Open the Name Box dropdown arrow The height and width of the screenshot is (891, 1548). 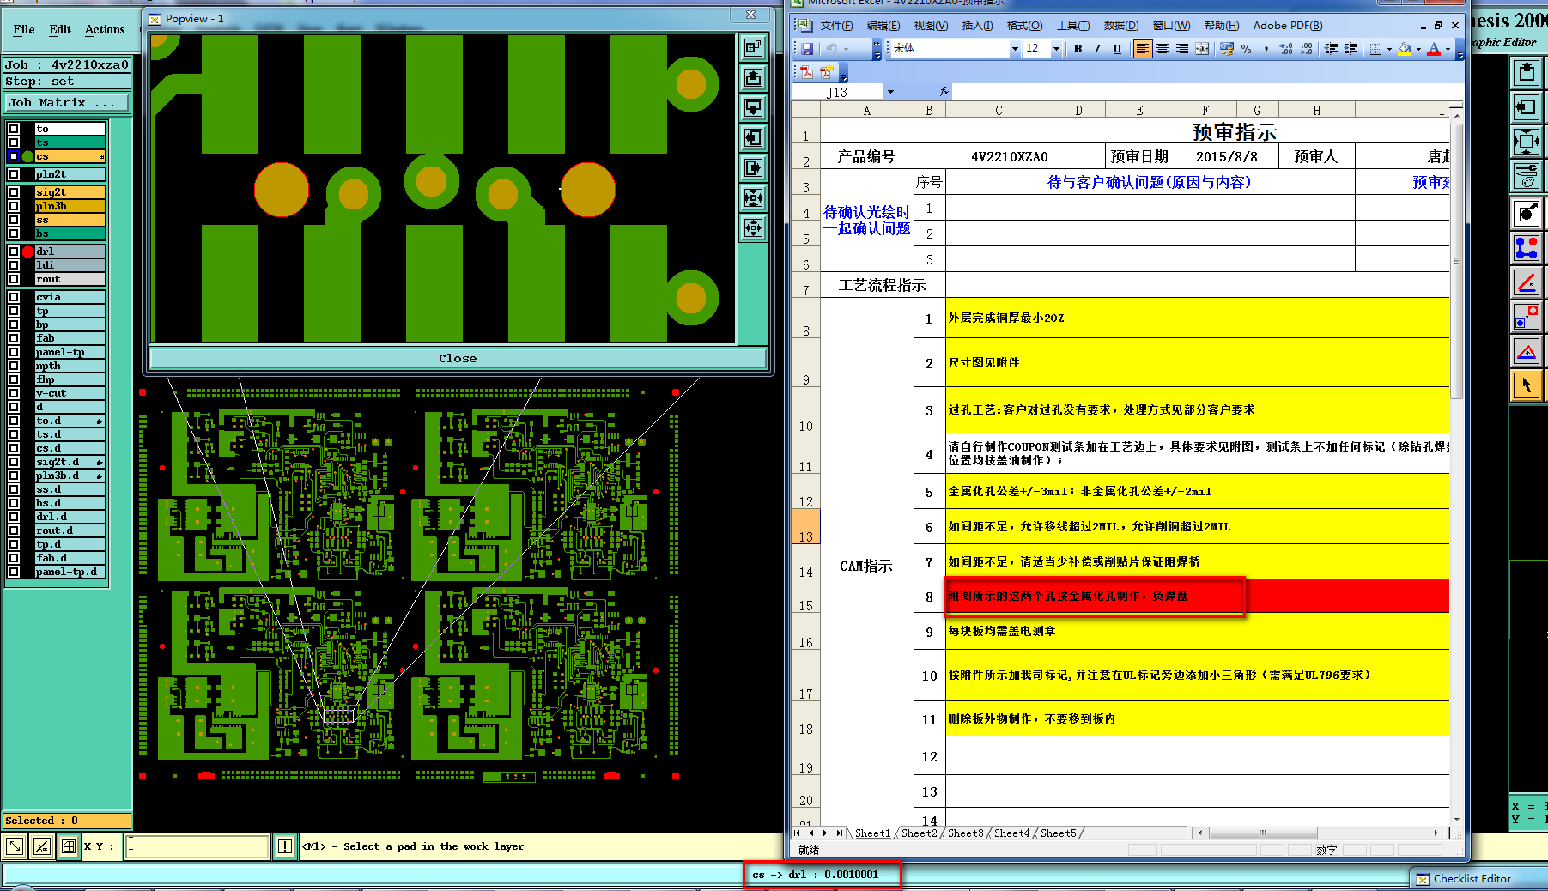[x=890, y=92]
